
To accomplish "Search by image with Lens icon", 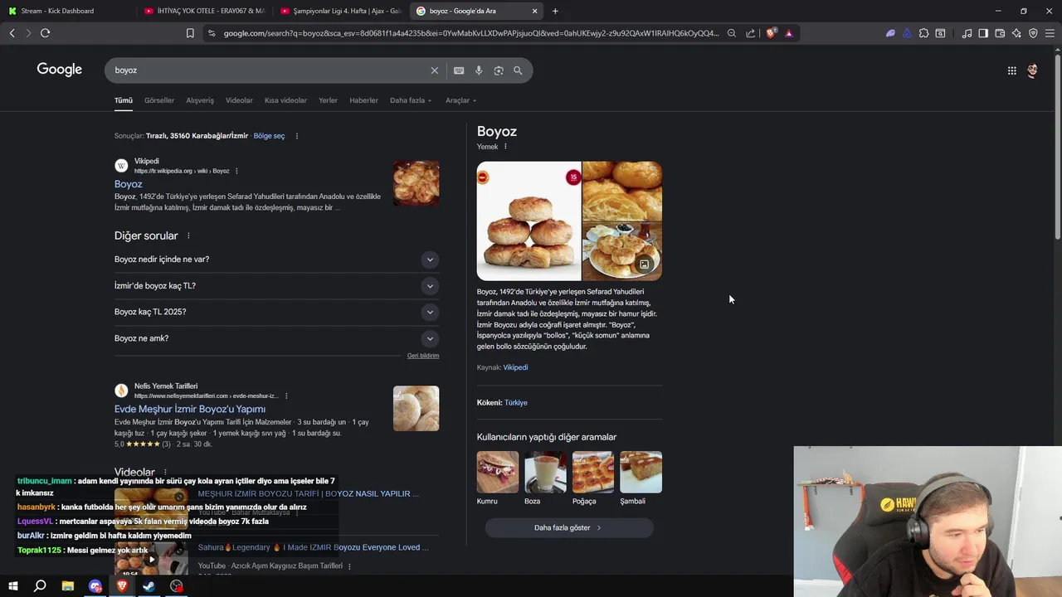I will pyautogui.click(x=499, y=70).
